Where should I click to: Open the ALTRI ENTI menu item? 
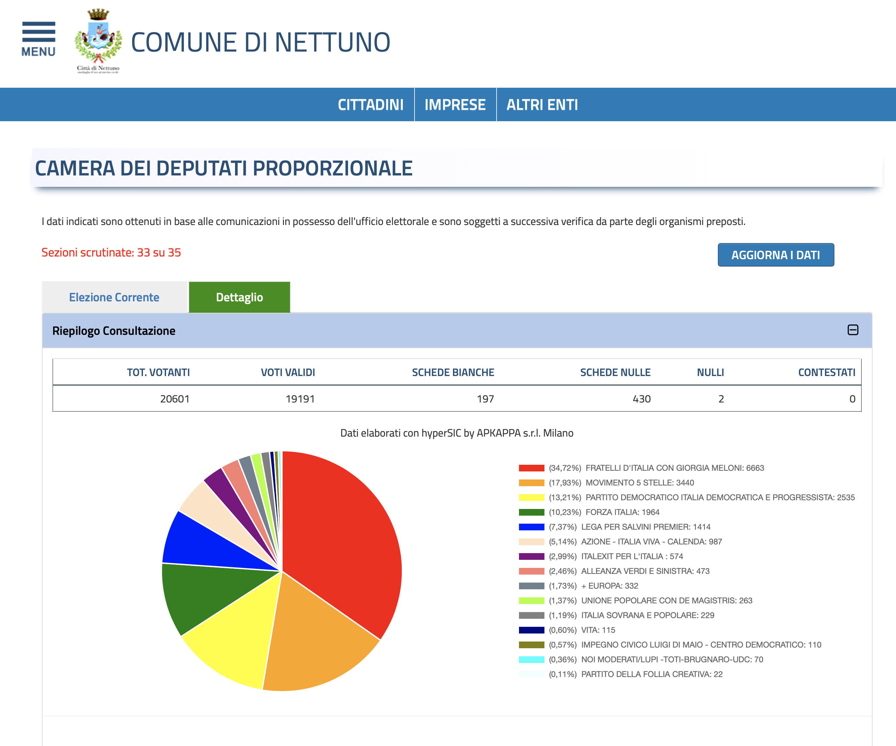(x=542, y=104)
